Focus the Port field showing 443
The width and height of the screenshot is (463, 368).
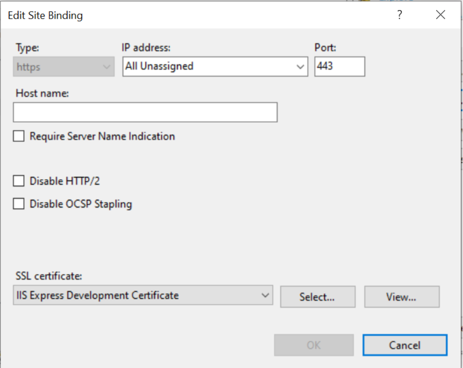[x=340, y=66]
